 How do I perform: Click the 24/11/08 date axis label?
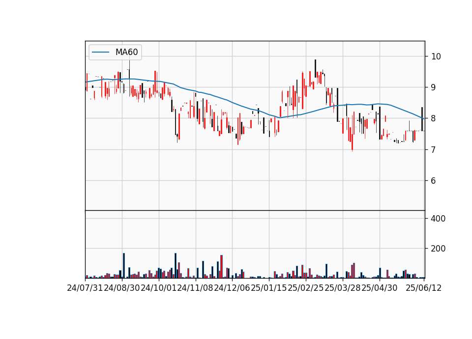coord(195,288)
